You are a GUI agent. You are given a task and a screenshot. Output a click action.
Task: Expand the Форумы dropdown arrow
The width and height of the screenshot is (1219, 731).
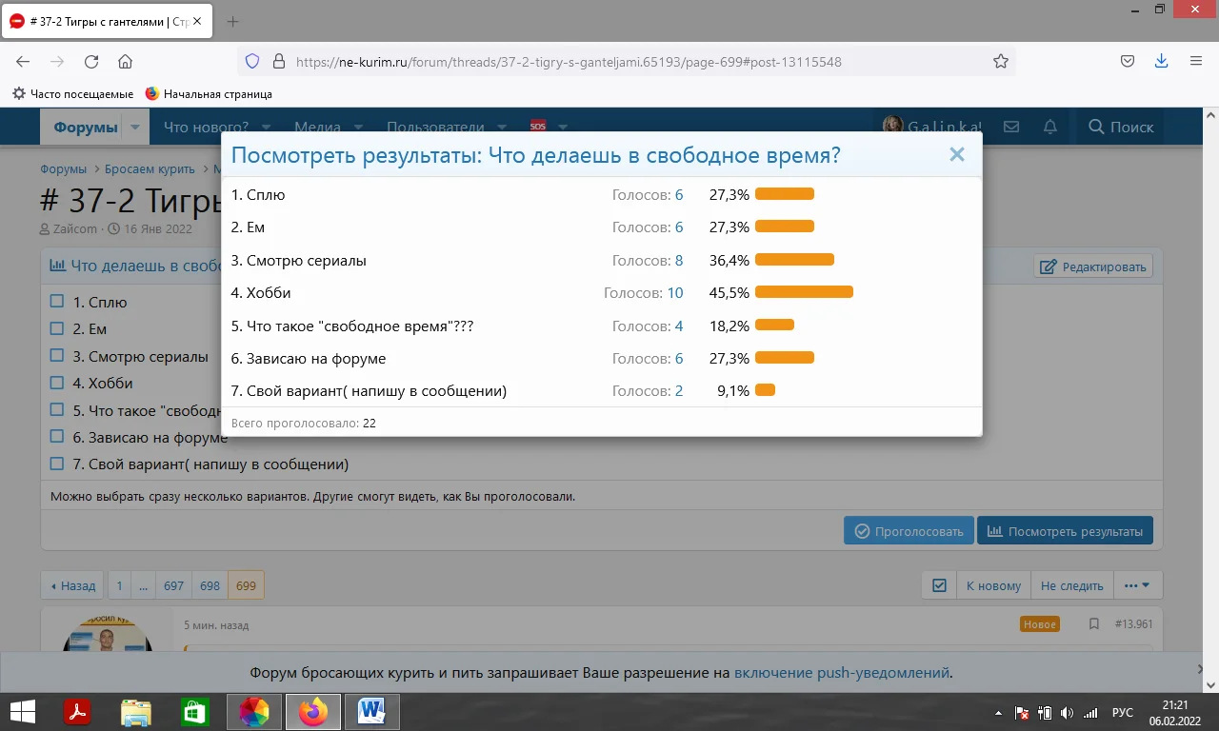click(x=135, y=128)
